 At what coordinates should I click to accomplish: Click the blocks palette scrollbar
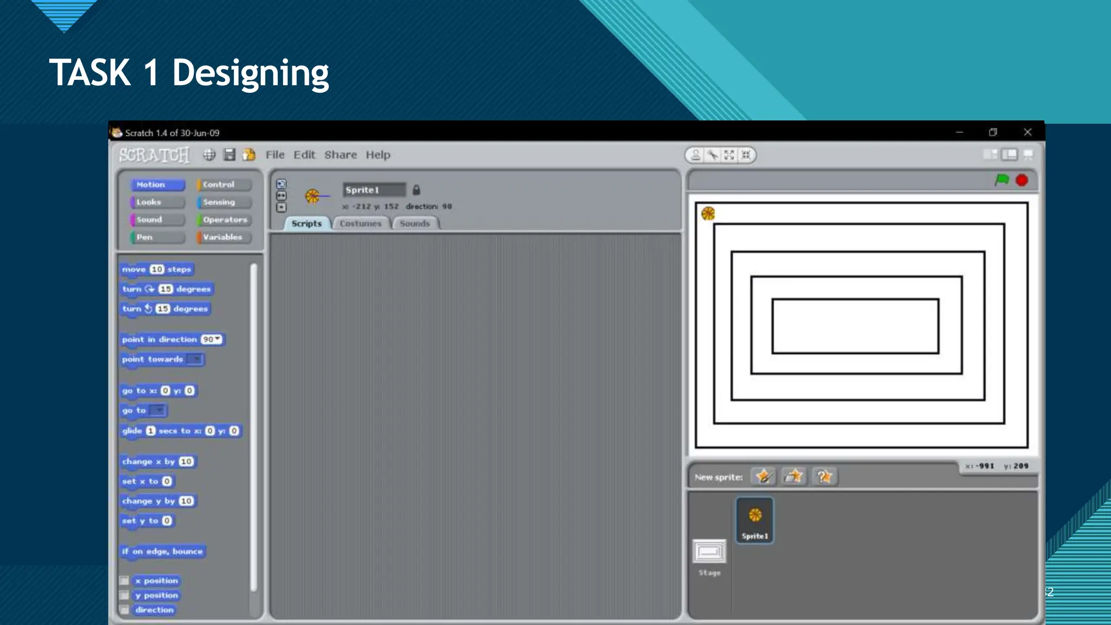tap(253, 428)
